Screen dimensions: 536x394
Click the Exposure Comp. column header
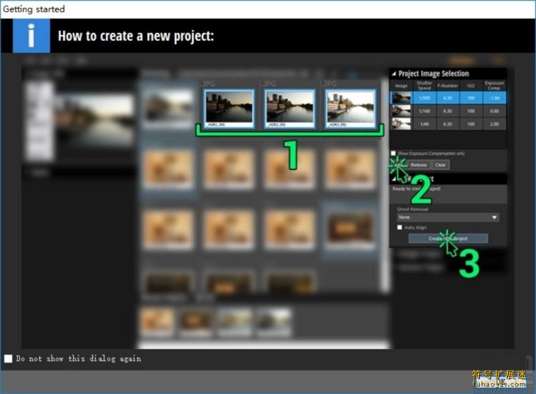tap(494, 86)
